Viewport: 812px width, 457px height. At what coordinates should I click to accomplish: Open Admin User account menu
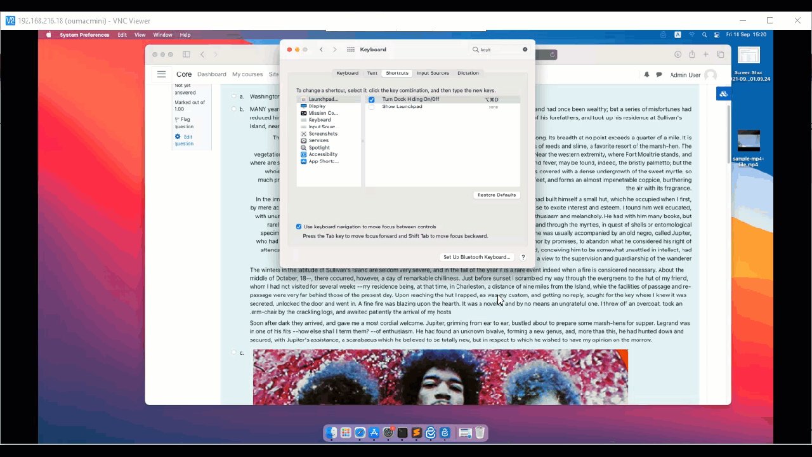click(x=693, y=75)
